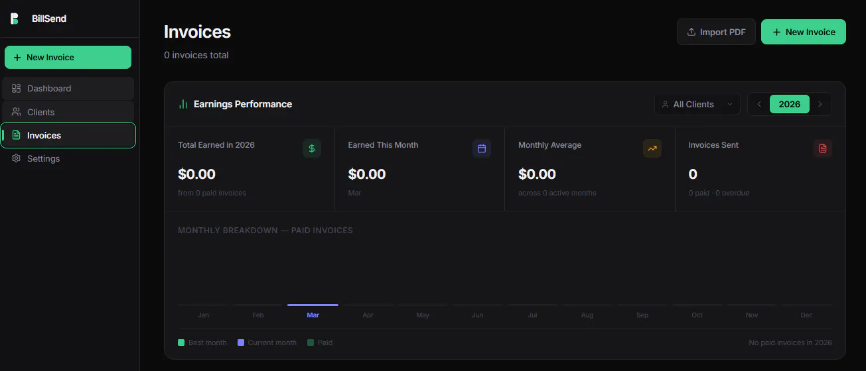Click the Best month green legend swatch
Viewport: 866px width, 371px height.
pos(181,343)
